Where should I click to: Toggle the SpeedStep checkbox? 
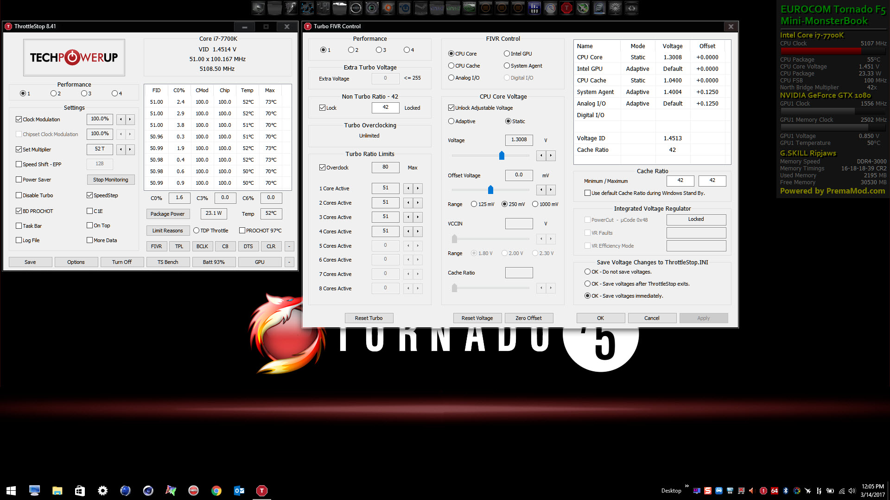89,195
